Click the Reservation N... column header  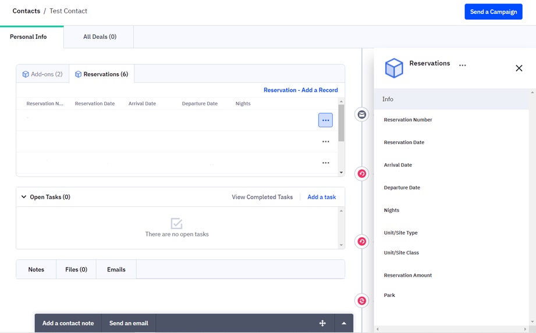45,103
